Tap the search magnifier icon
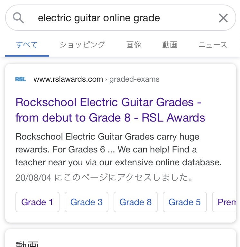Viewport: 240px width, 247px height. click(x=19, y=18)
